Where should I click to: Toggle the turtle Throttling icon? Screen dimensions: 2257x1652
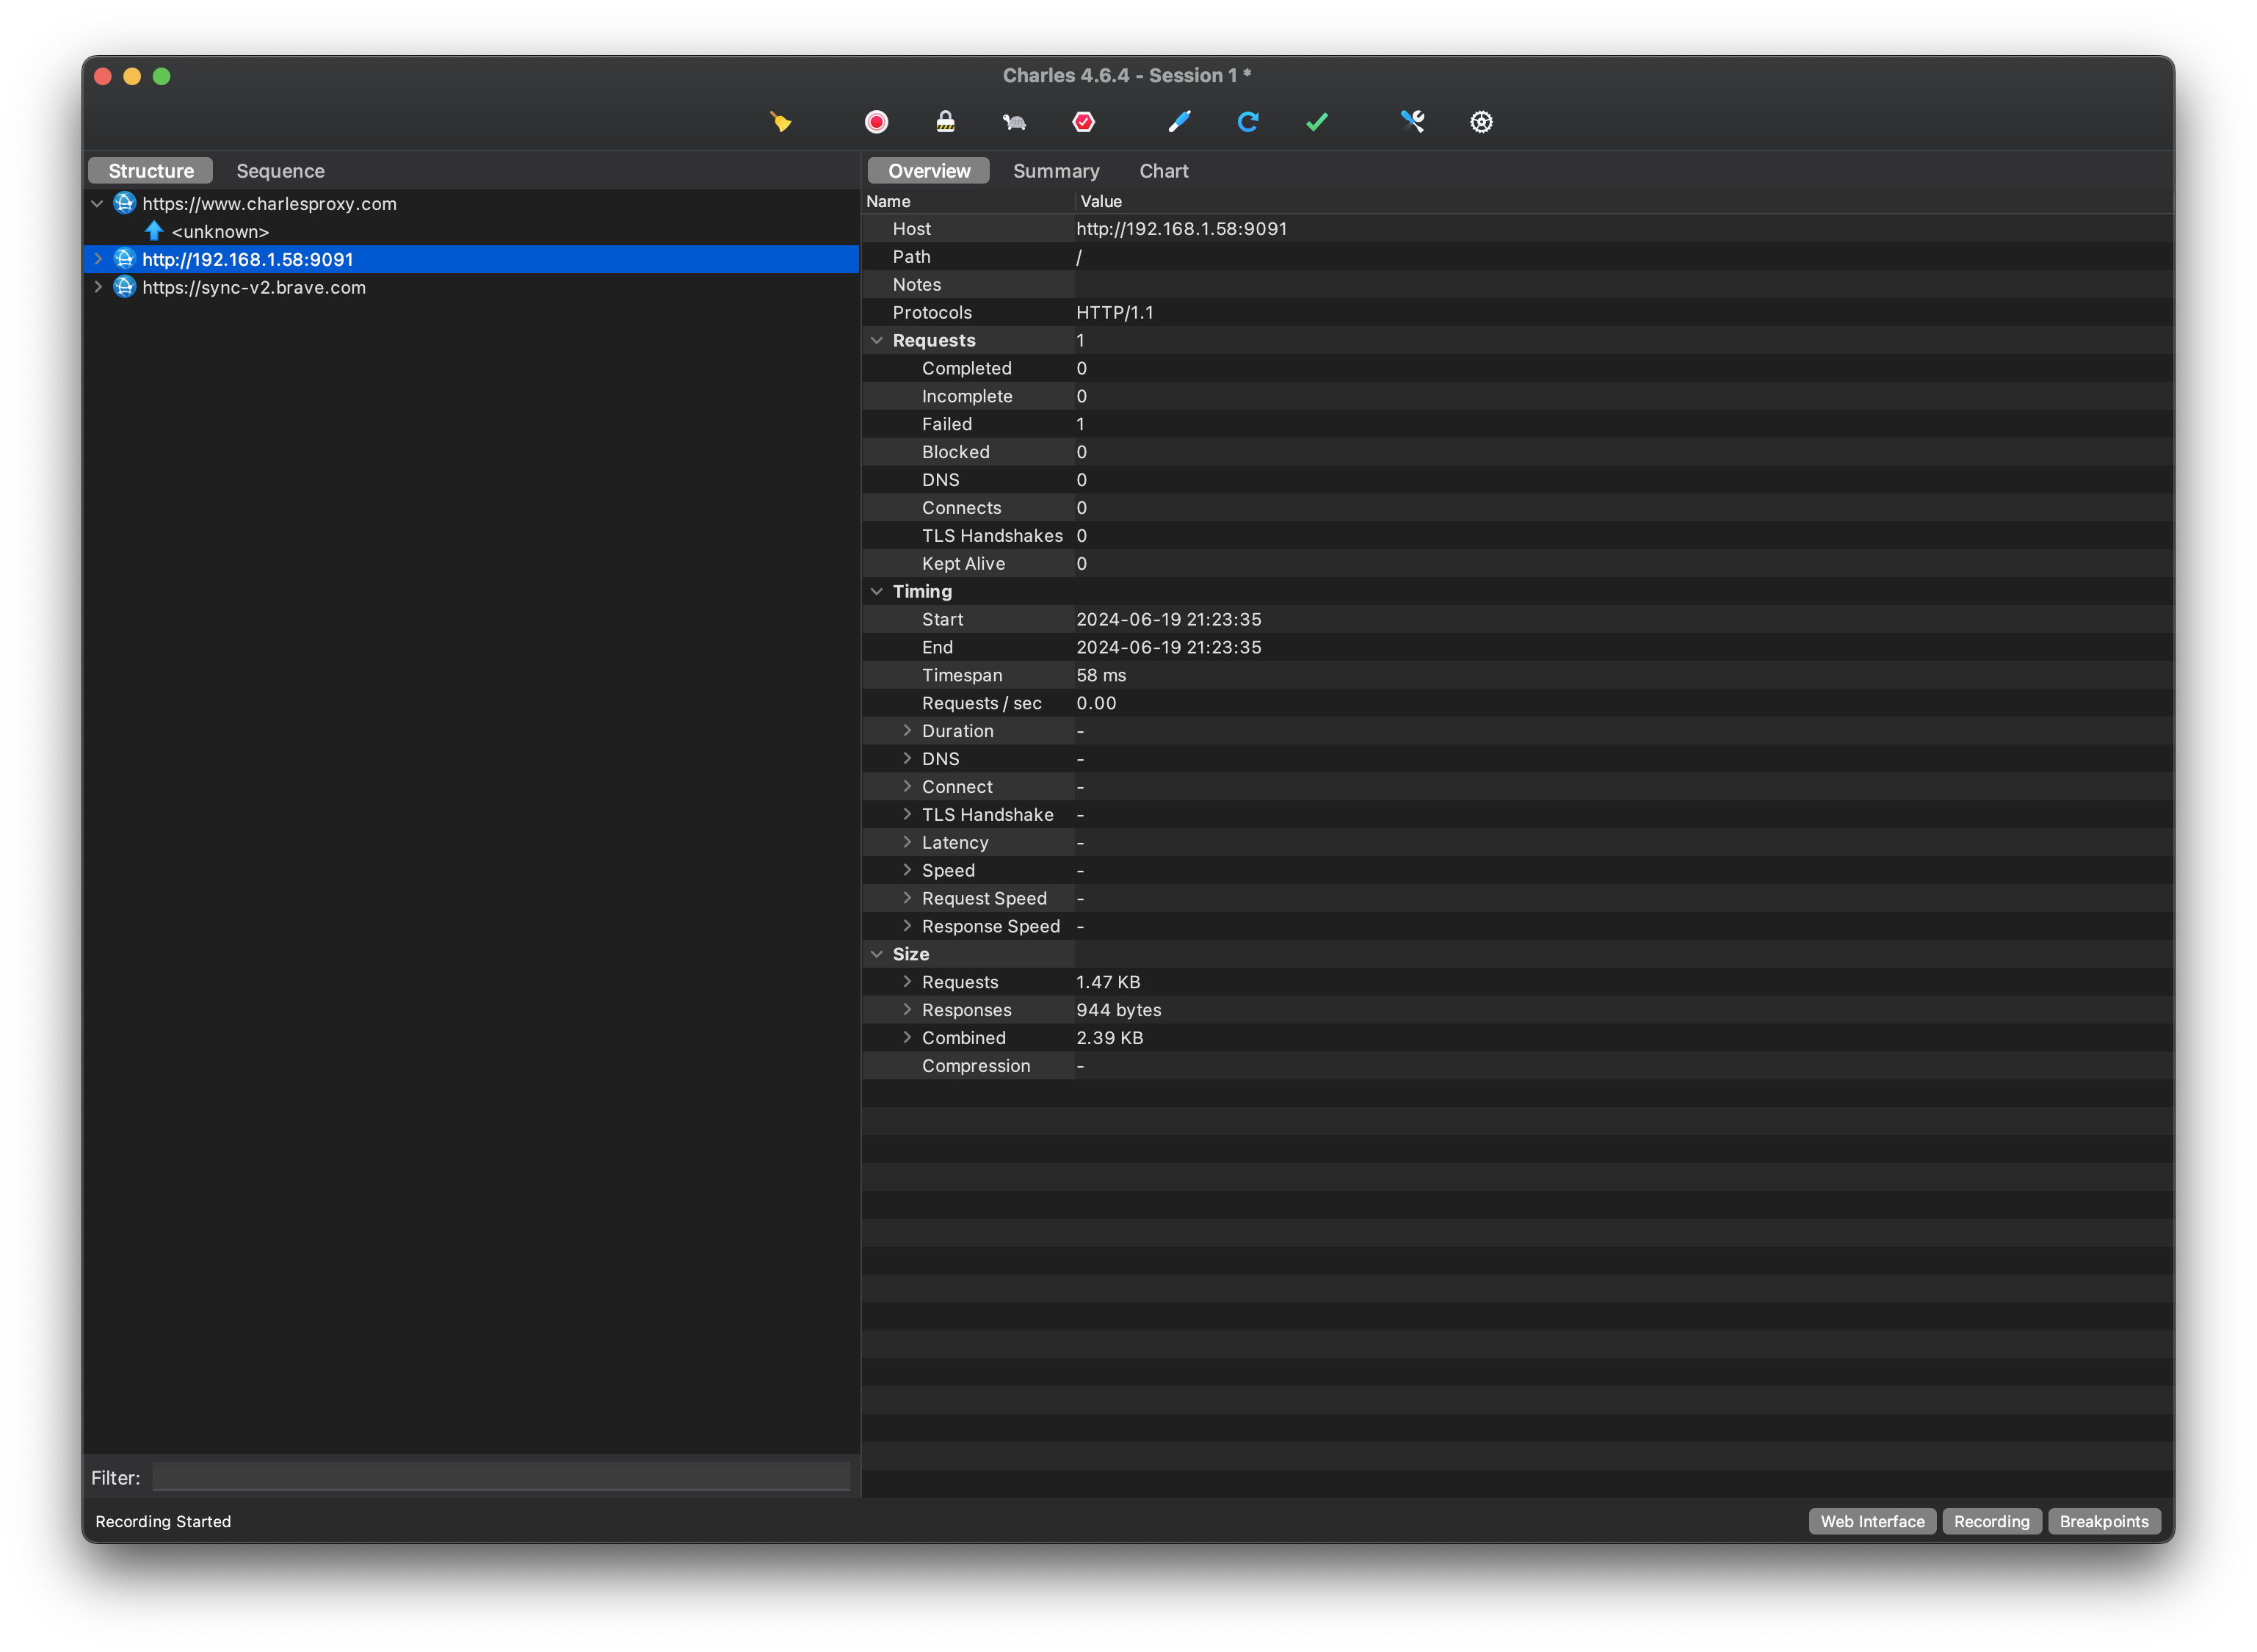[x=1014, y=122]
